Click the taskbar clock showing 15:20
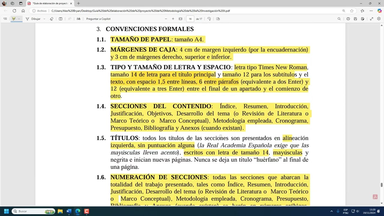This screenshot has height=216, width=384. (369, 211)
